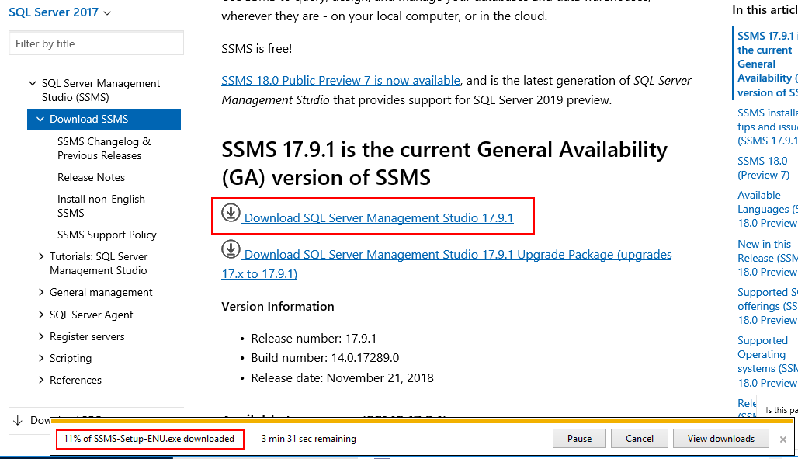
Task: Click Download SQL Server Management Studio 17.9.1 link
Action: click(379, 218)
